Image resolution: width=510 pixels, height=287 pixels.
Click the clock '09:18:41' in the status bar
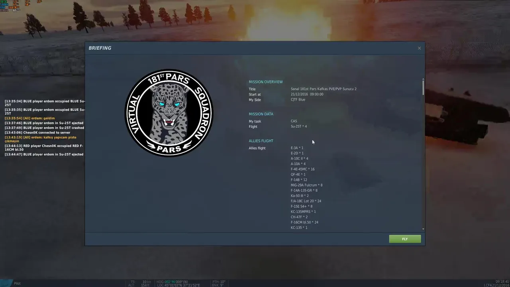pos(502,281)
